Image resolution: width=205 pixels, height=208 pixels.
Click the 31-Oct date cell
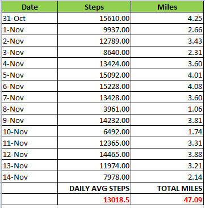(x=30, y=18)
